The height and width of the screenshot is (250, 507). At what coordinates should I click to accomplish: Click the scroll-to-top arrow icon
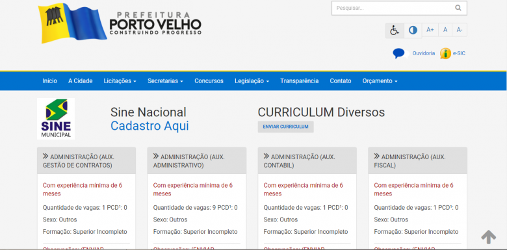488,237
